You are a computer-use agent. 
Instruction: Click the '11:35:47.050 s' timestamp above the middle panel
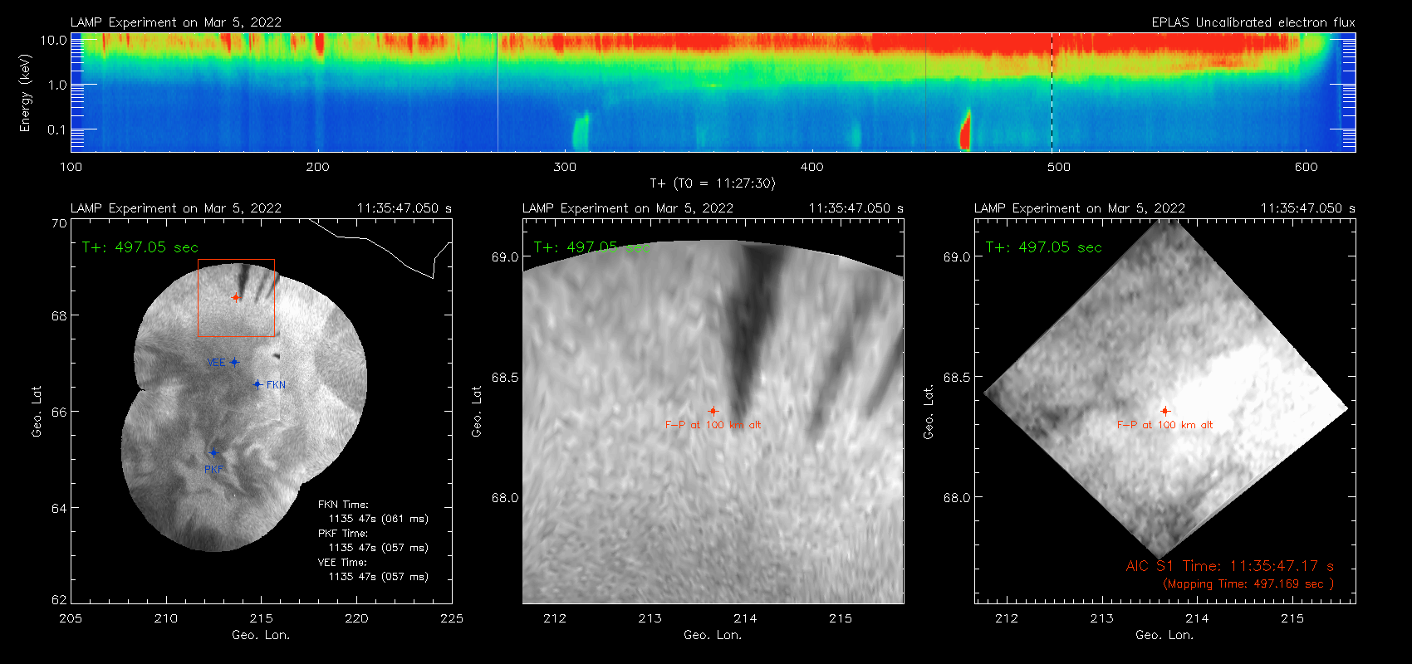(856, 208)
